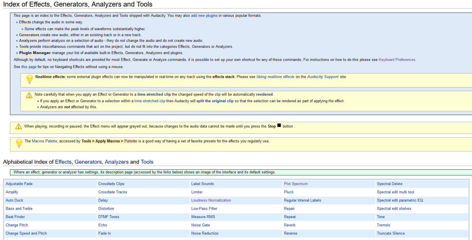
Task: Follow the 'rendered' link
Action: 264,95
